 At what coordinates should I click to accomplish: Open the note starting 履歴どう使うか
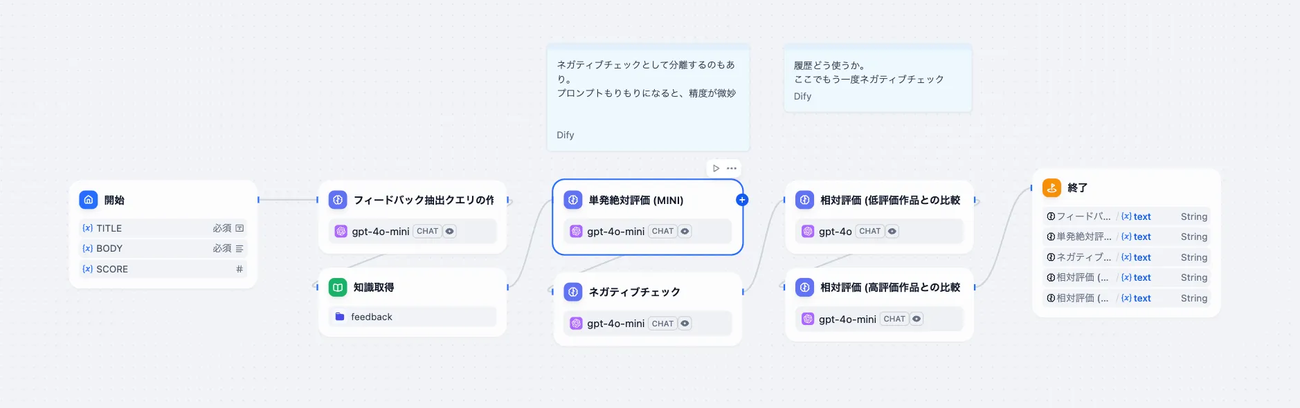tap(878, 78)
